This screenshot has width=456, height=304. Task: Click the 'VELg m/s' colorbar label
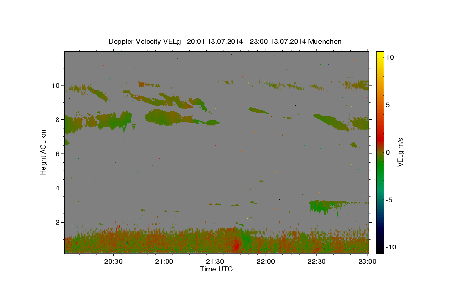tap(400, 152)
